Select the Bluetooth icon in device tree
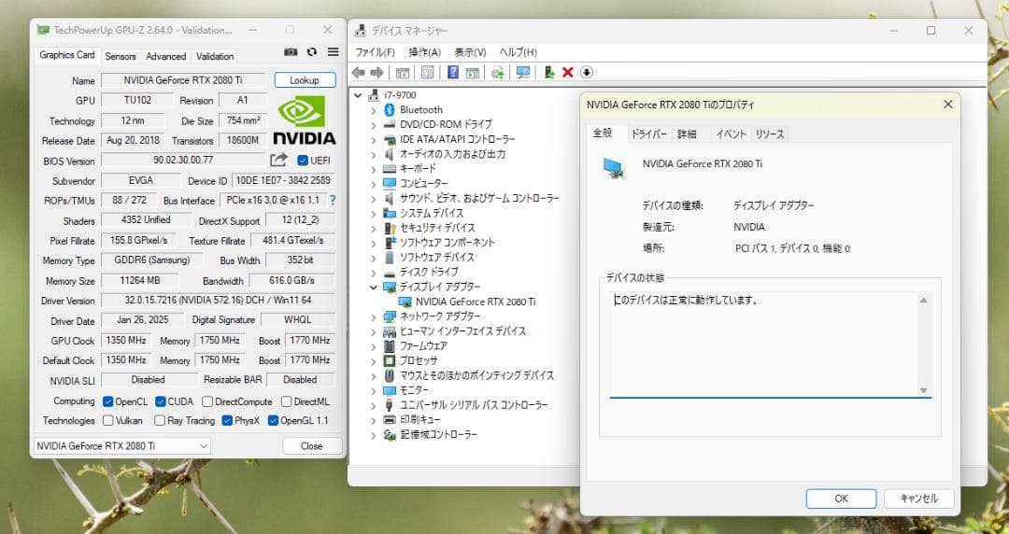Viewport: 1009px width, 534px height. coord(390,109)
